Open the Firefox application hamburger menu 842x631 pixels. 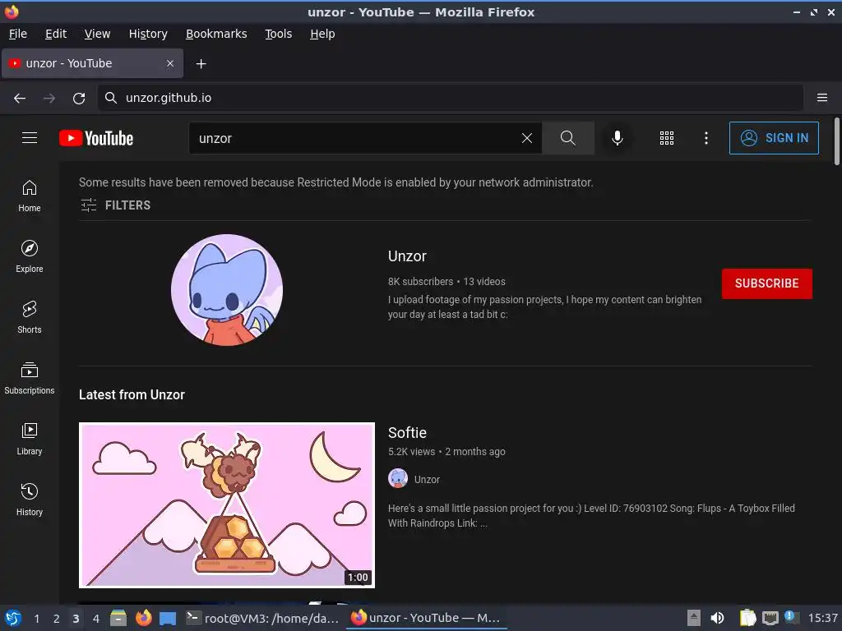(822, 98)
